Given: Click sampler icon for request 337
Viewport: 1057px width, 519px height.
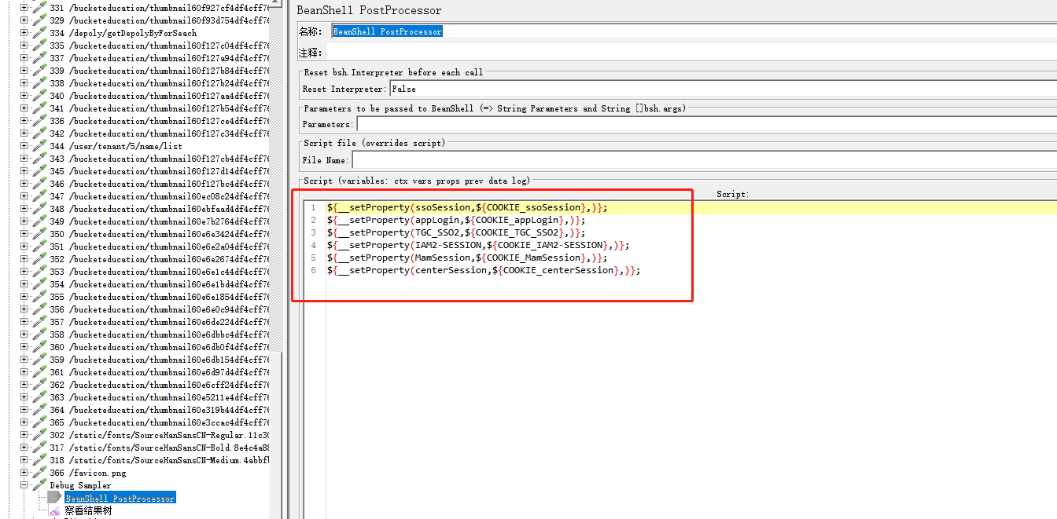Looking at the screenshot, I should (x=39, y=58).
